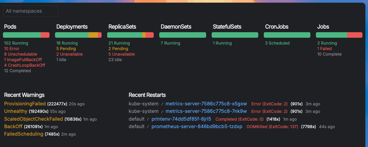Show the 4 CrashLoopBackOff pods

pyautogui.click(x=24, y=65)
